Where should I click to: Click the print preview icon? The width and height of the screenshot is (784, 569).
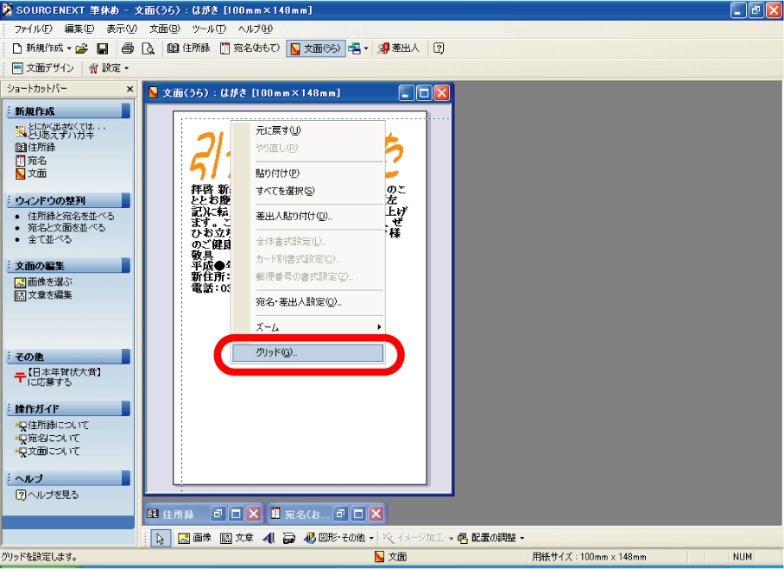(148, 48)
